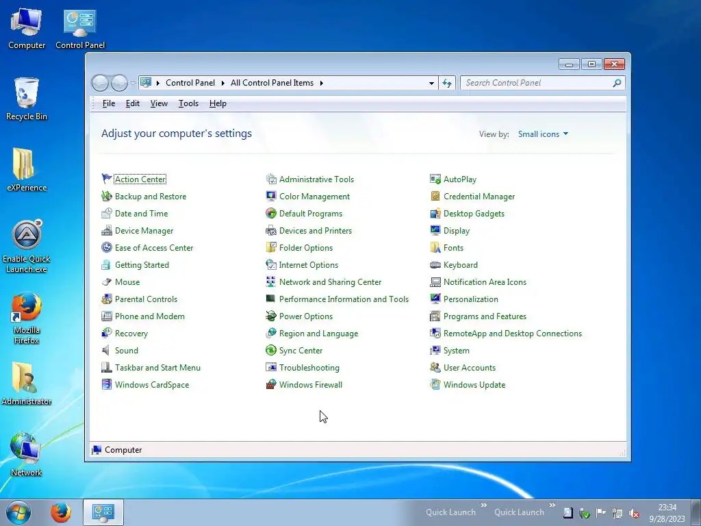
Task: Open the Administrative Tools icon
Action: tap(271, 179)
